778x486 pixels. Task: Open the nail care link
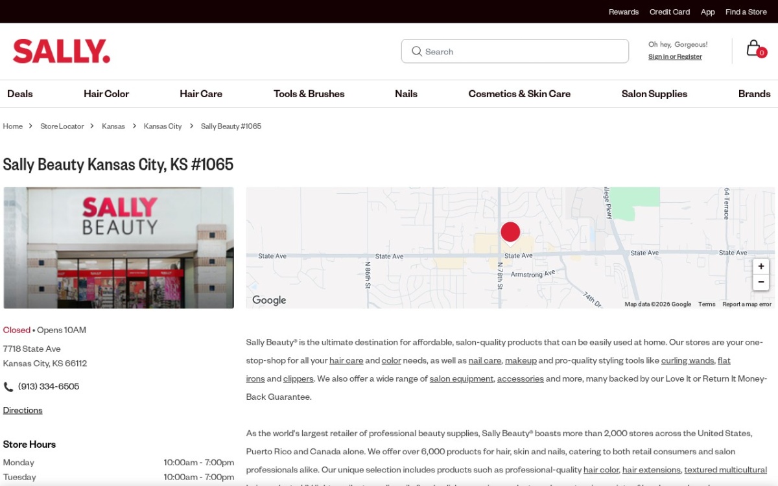coord(485,360)
